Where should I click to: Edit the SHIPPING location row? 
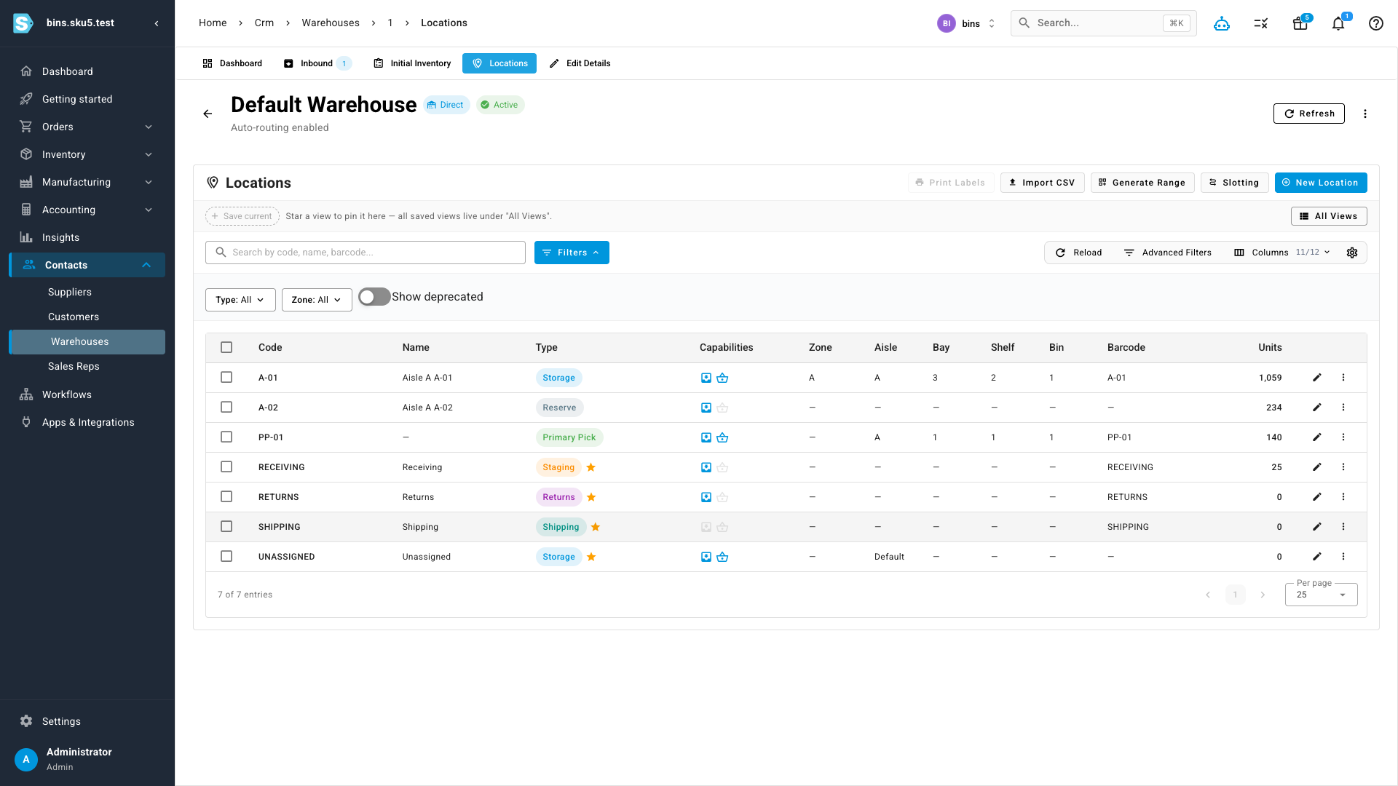pyautogui.click(x=1317, y=527)
